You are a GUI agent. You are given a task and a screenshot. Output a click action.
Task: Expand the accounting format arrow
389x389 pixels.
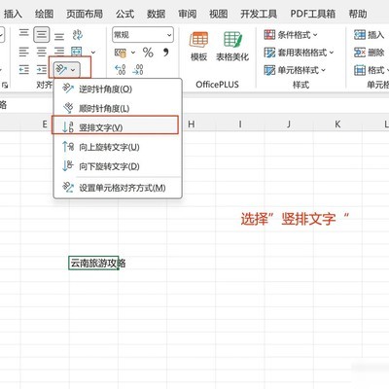(x=133, y=53)
